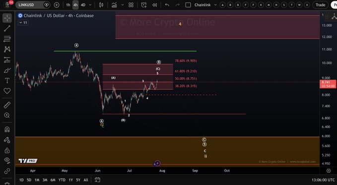Image resolution: width=337 pixels, height=185 pixels.
Task: Undo the last chart action
Action: point(167,5)
